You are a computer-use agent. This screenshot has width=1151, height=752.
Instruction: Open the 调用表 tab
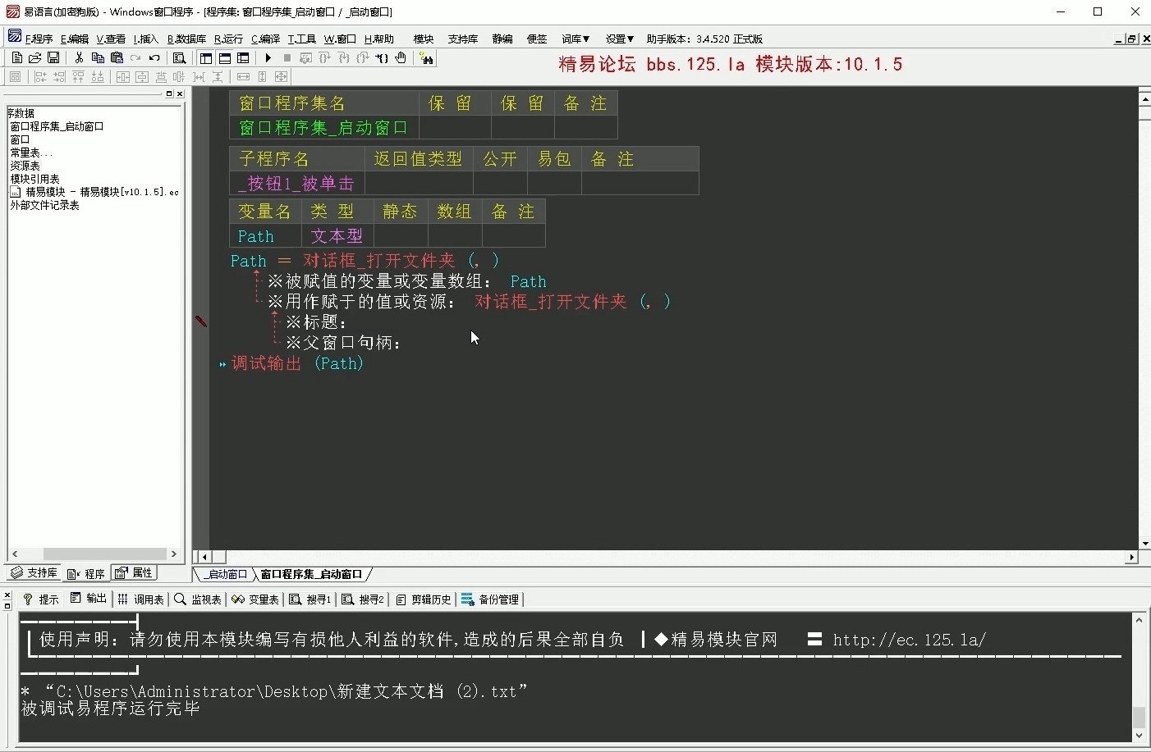pyautogui.click(x=140, y=599)
